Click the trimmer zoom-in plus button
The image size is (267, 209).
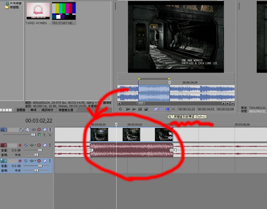coord(227,103)
